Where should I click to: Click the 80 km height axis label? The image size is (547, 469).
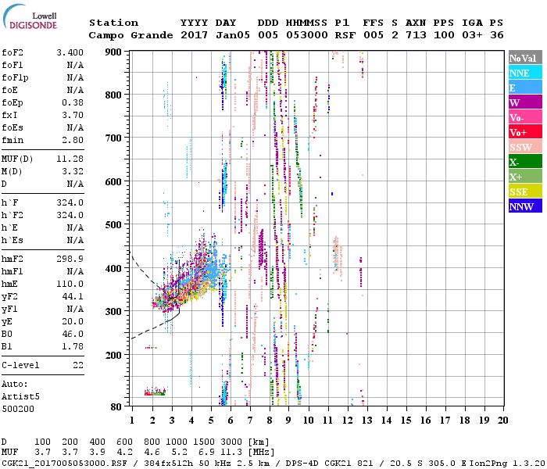(116, 407)
